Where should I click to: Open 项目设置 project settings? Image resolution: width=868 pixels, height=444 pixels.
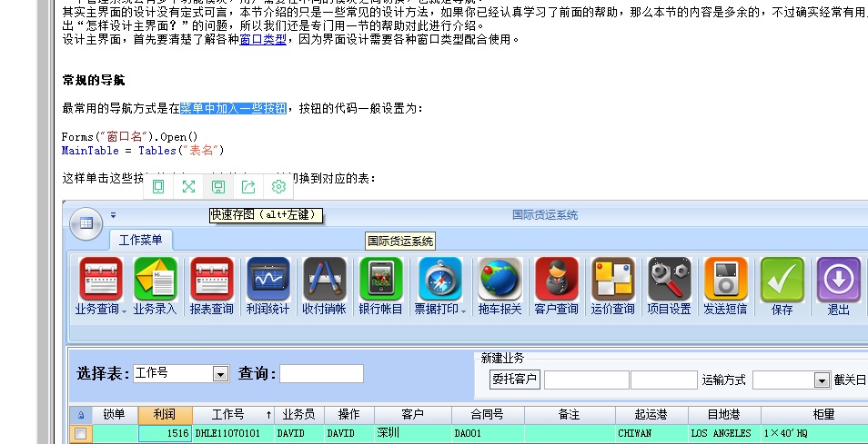(x=669, y=280)
